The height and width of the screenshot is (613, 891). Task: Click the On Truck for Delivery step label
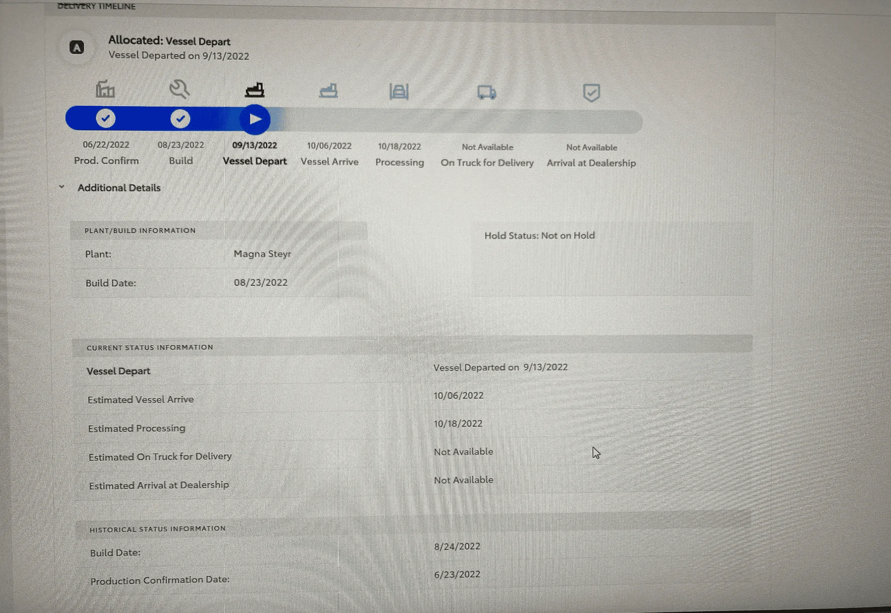[x=487, y=163]
